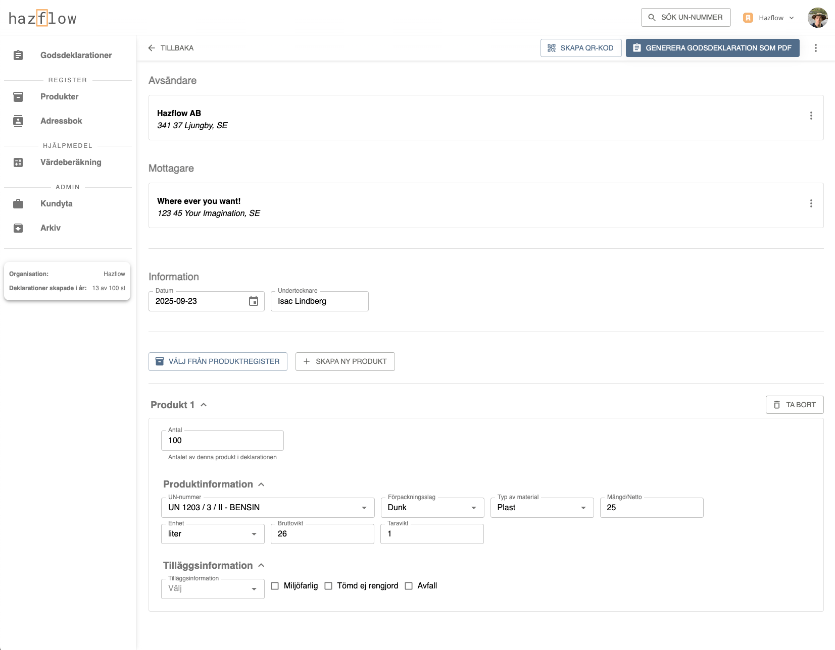835x650 pixels.
Task: Click Generera godsdeklaration som PDF
Action: tap(712, 48)
